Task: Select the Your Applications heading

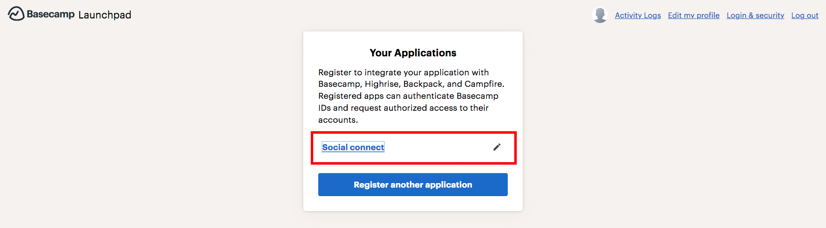Action: coord(413,53)
